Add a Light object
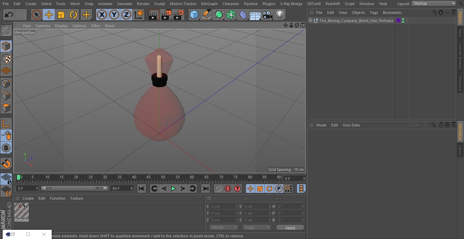This screenshot has width=464, height=239. coord(280,15)
